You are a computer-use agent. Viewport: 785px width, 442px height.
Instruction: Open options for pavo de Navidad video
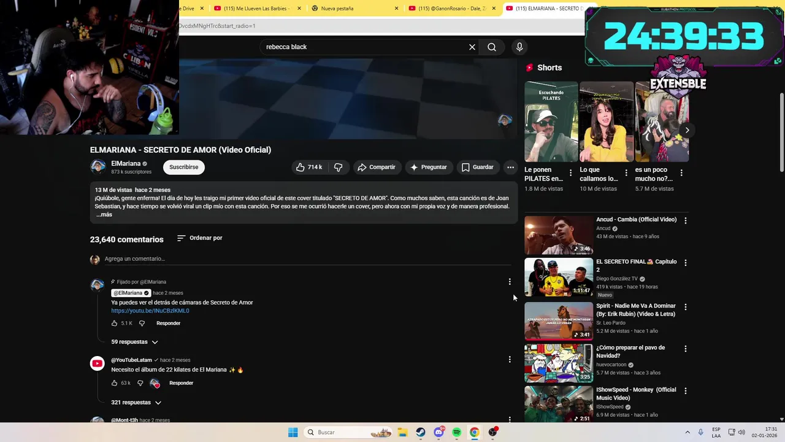(686, 349)
